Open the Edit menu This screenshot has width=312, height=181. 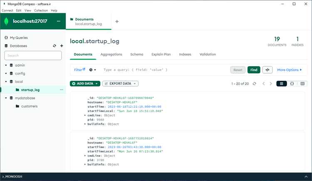[19, 10]
